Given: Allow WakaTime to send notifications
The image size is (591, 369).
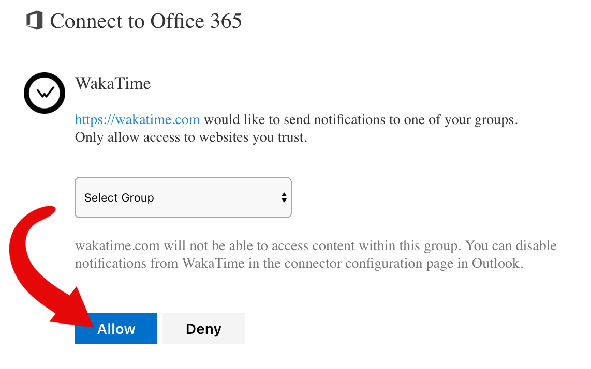Looking at the screenshot, I should 116,329.
